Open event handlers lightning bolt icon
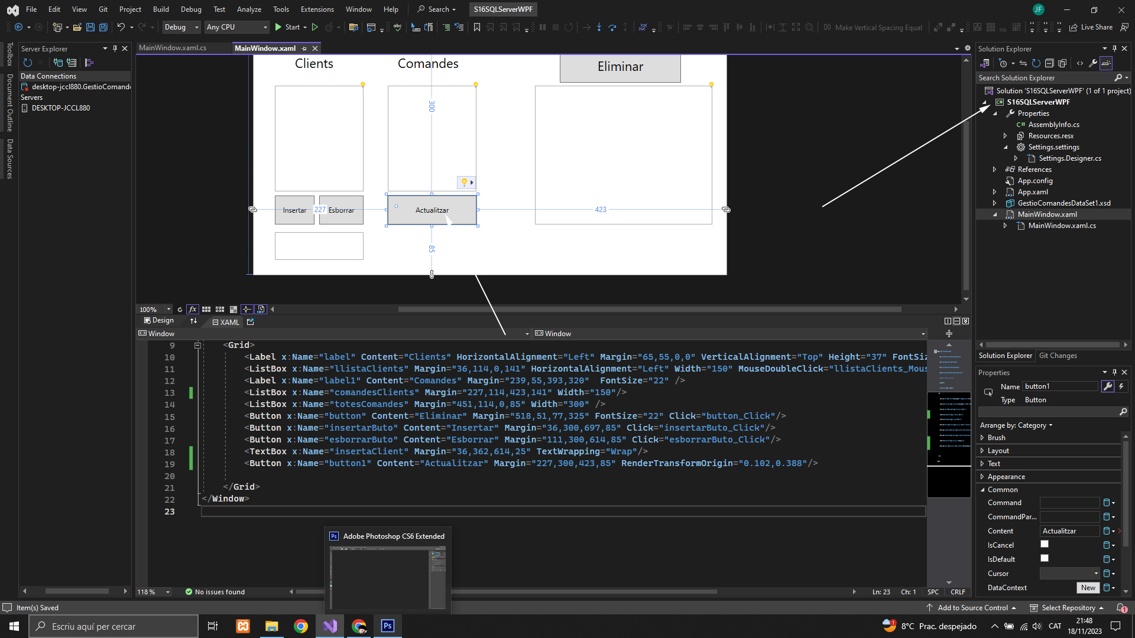The image size is (1135, 638). point(1121,386)
